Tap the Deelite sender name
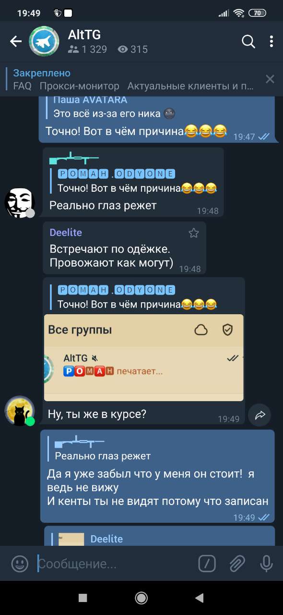 (66, 233)
